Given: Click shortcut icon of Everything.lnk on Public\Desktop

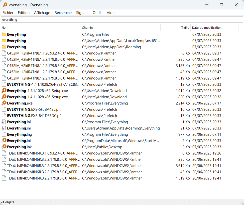Looking at the screenshot, I should point(4,147).
